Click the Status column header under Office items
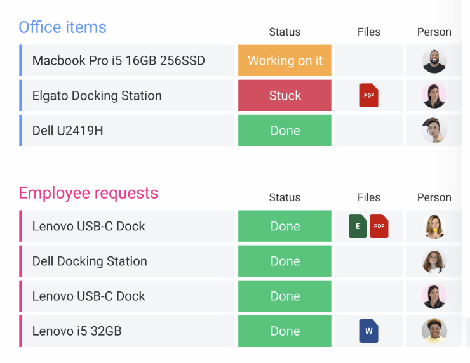This screenshot has width=470, height=363. [285, 32]
